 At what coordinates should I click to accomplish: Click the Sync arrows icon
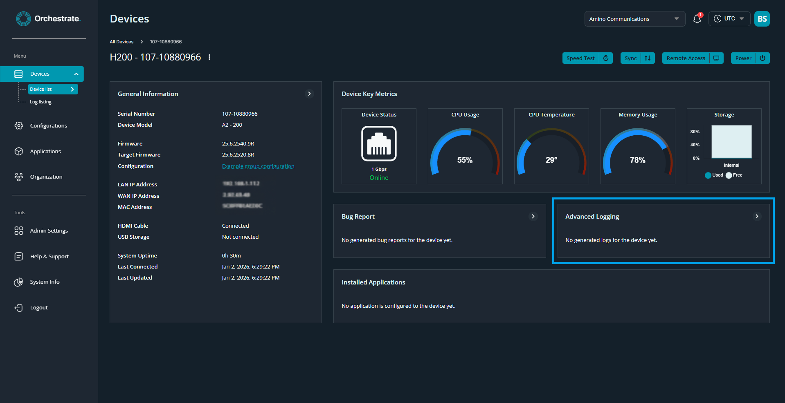click(x=648, y=58)
